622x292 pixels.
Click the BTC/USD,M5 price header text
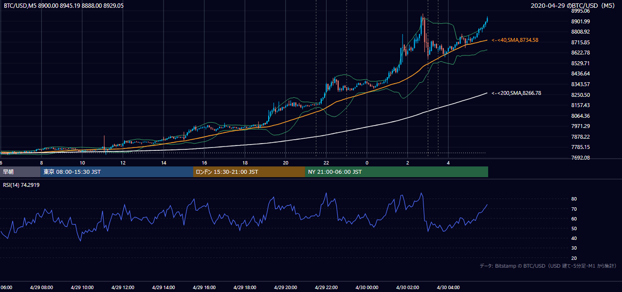[x=63, y=5]
